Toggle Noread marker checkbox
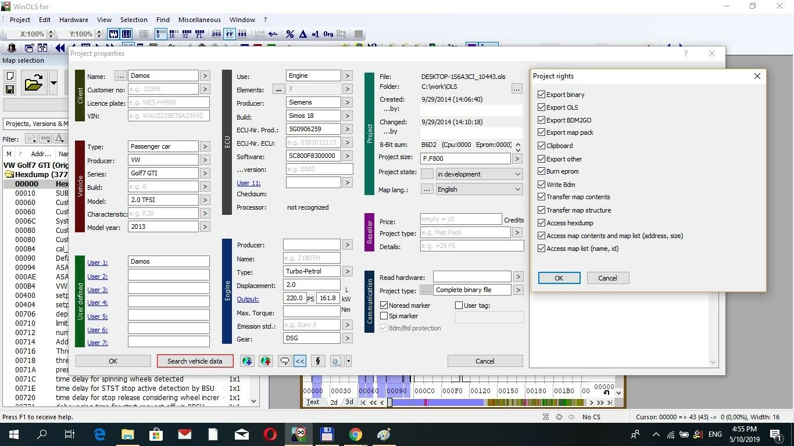Viewport: 794px width, 446px height. 384,305
